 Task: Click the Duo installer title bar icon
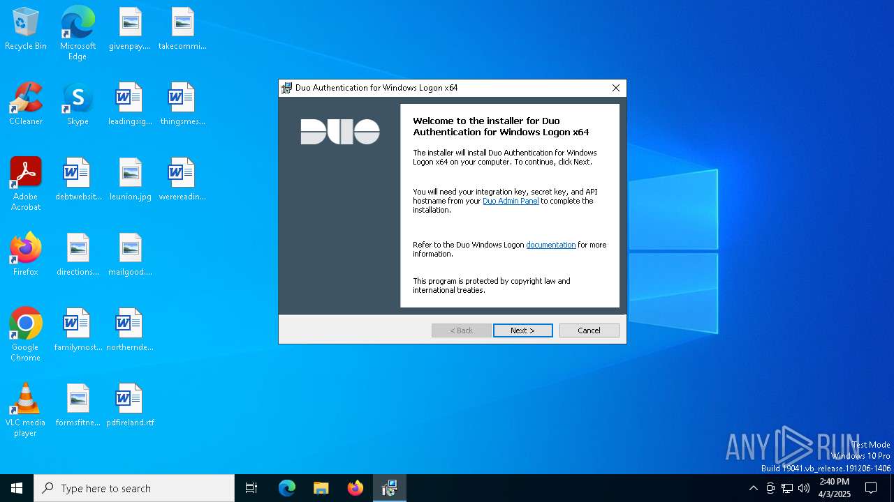click(286, 88)
